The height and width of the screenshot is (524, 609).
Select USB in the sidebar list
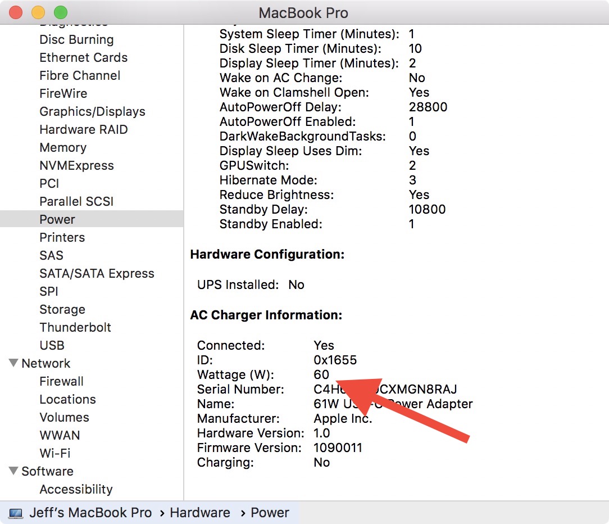(x=52, y=345)
